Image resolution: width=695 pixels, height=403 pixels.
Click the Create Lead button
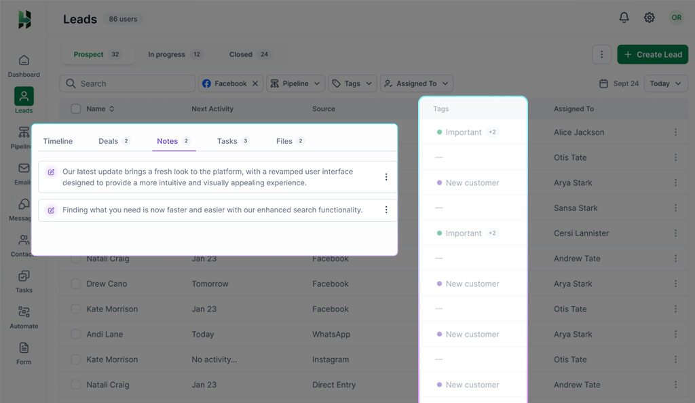click(x=652, y=54)
